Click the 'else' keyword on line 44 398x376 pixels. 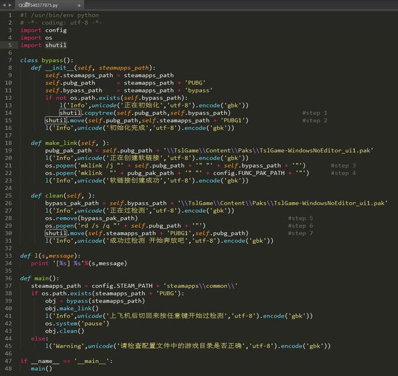coord(38,339)
